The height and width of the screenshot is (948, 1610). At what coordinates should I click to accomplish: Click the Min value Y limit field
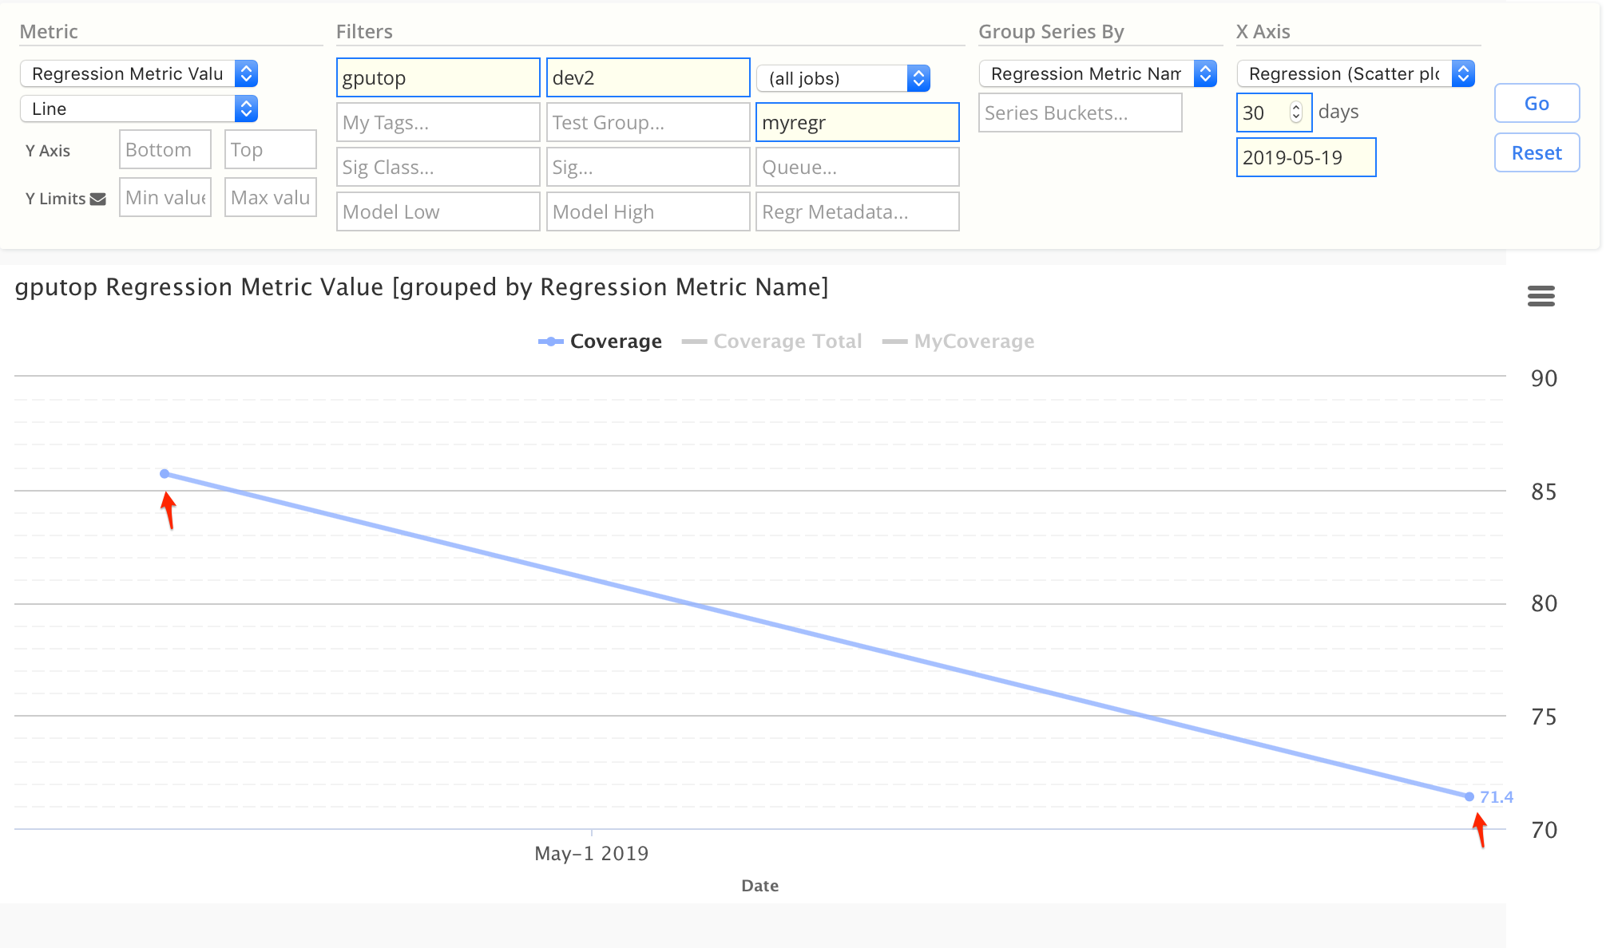tap(165, 197)
